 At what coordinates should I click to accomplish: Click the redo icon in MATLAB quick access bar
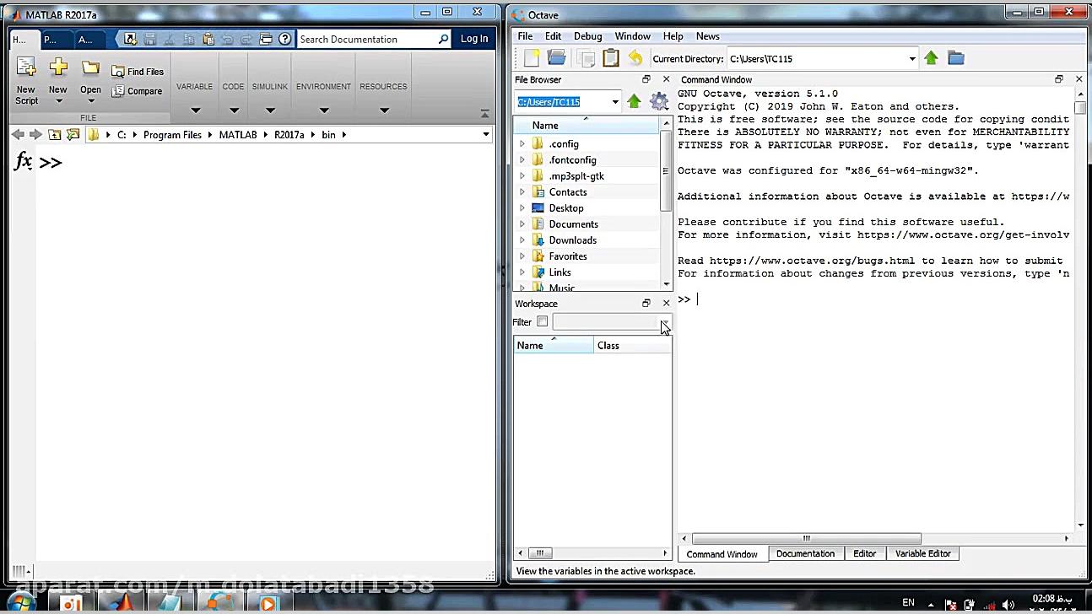click(x=246, y=39)
